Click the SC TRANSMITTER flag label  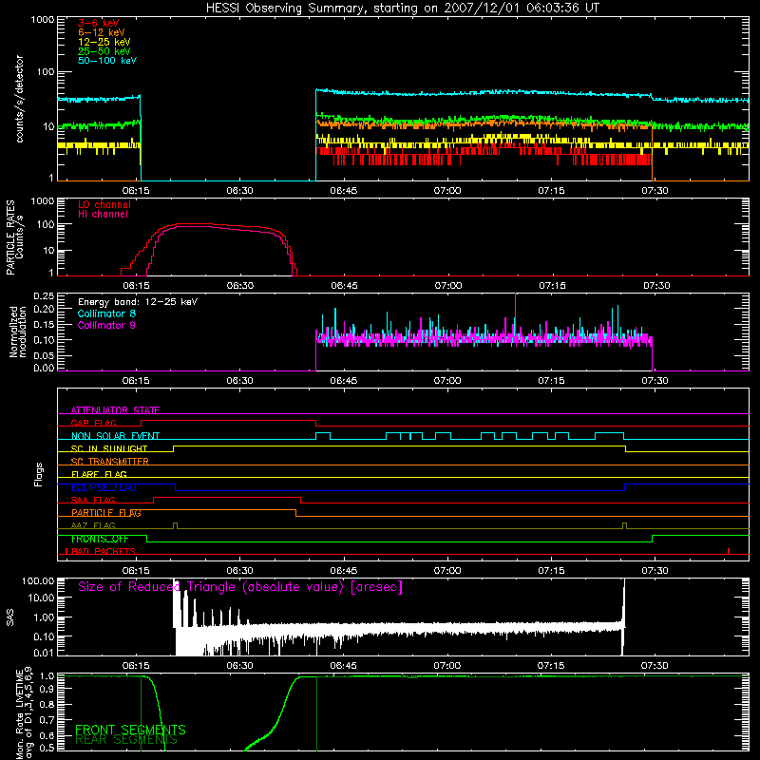pyautogui.click(x=110, y=461)
